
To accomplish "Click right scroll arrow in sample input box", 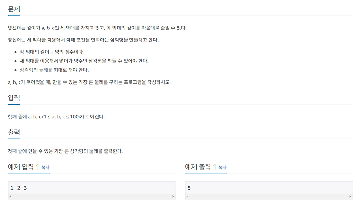I will [173, 196].
